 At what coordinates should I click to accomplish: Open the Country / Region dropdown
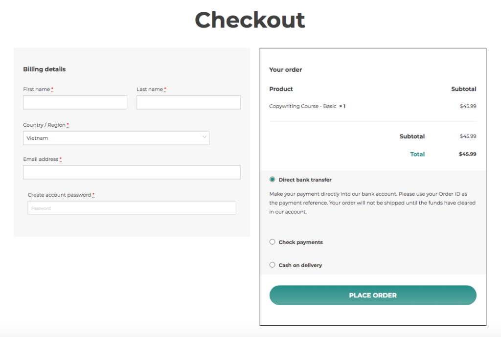(116, 138)
